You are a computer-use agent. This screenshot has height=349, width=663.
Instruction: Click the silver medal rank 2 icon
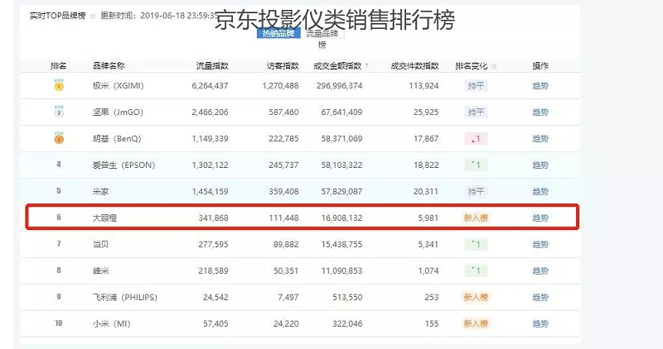tap(59, 112)
